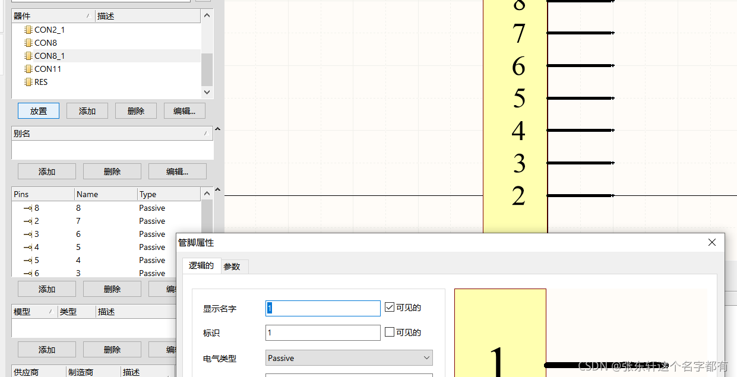Click Passive type in pin 8 row

pos(152,208)
